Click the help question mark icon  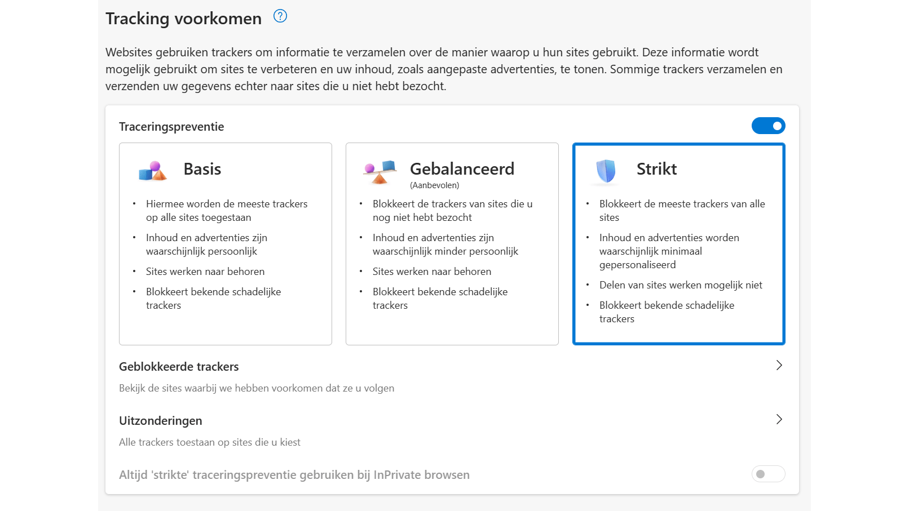pyautogui.click(x=280, y=16)
